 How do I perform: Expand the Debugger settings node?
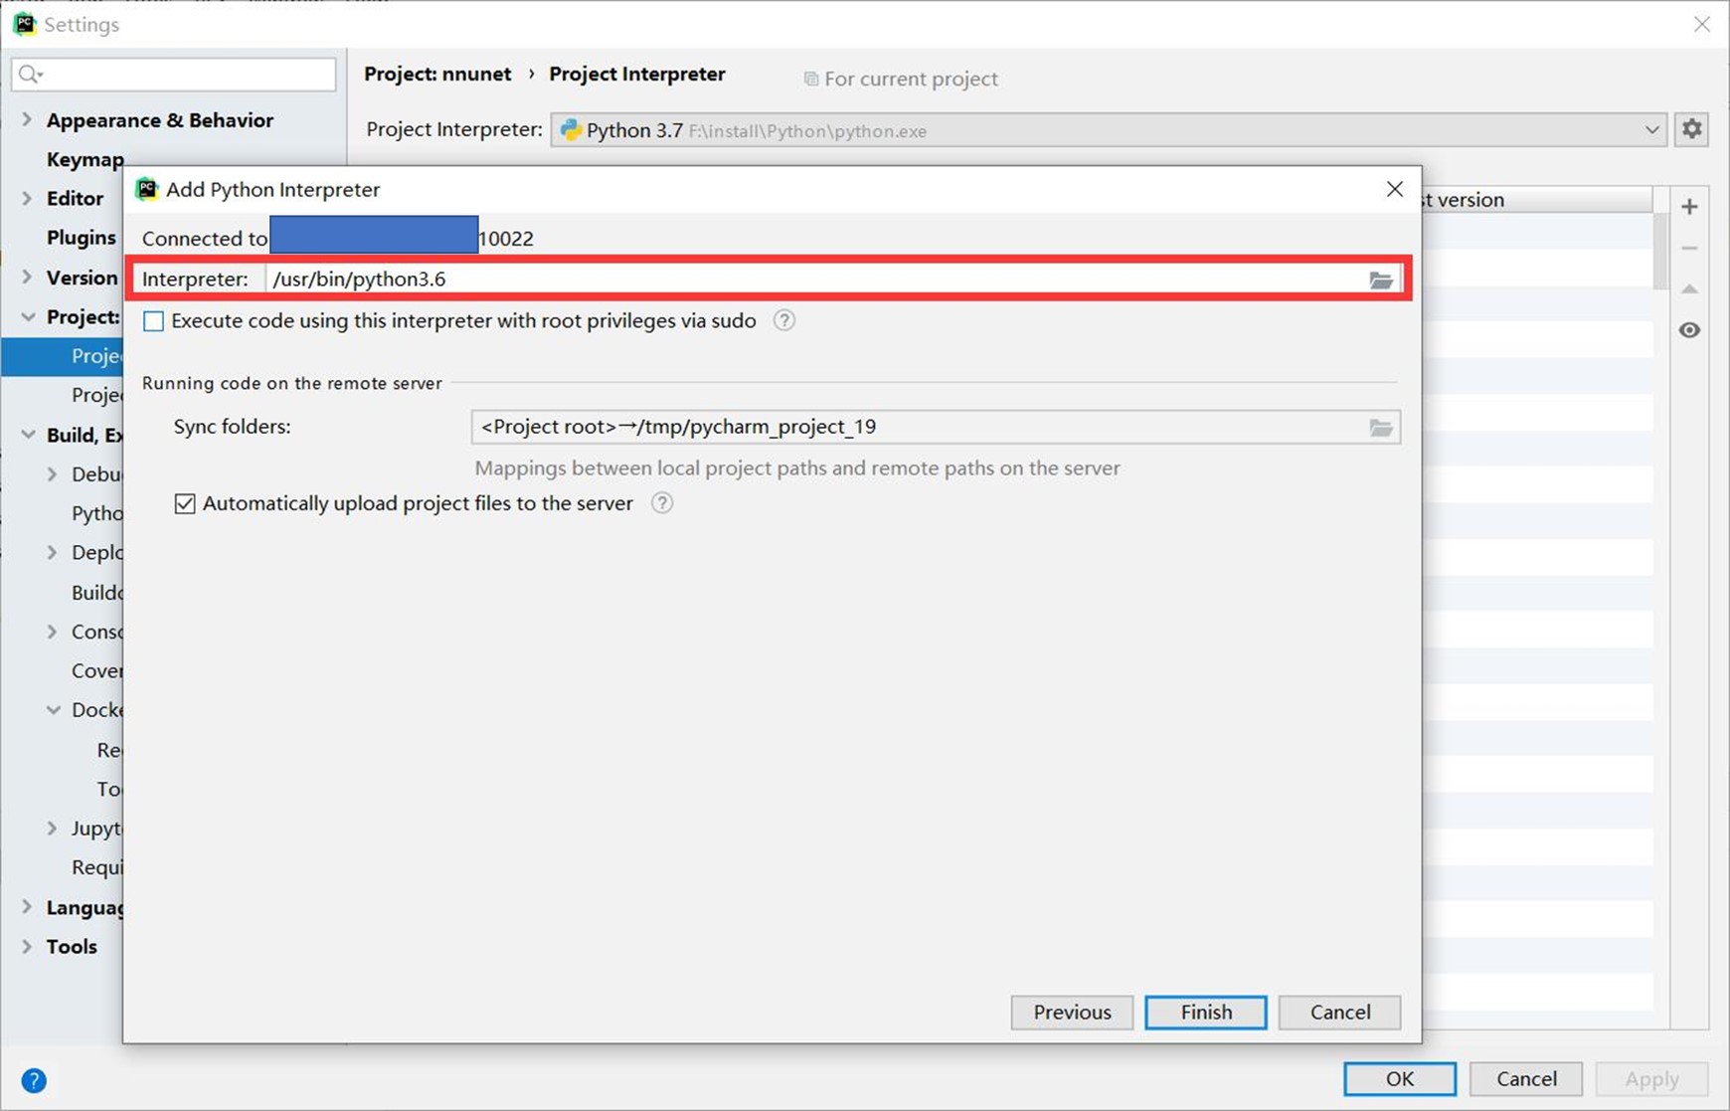coord(52,474)
